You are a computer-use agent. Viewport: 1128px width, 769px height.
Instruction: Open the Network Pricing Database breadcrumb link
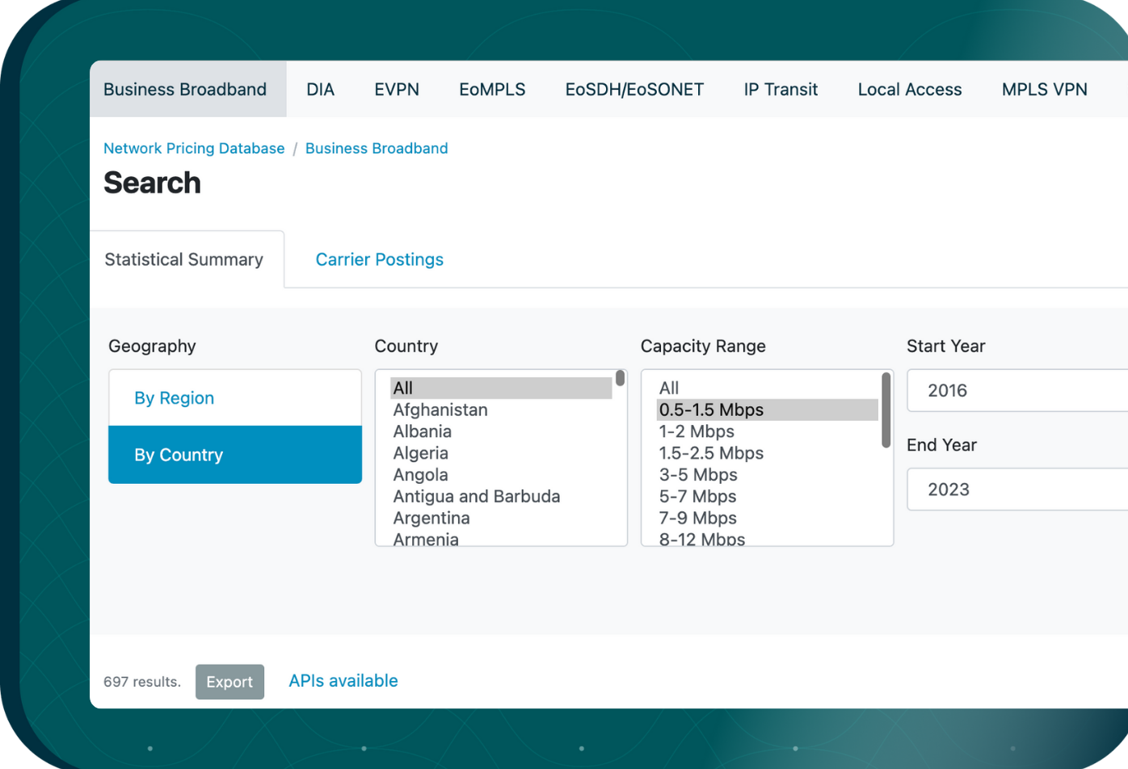click(x=194, y=149)
